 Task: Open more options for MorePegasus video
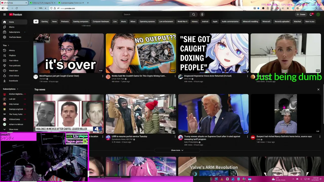click(103, 76)
